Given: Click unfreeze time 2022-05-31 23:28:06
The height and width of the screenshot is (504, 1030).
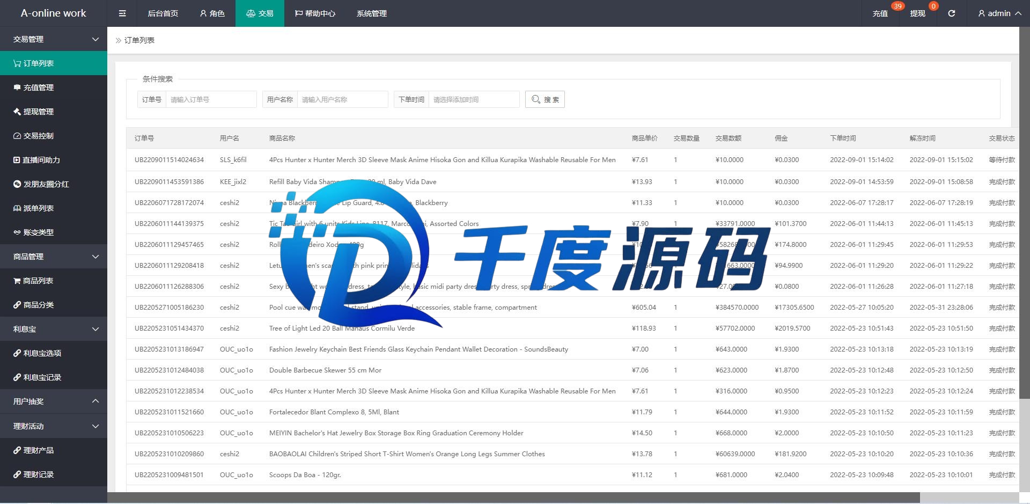Looking at the screenshot, I should point(941,308).
